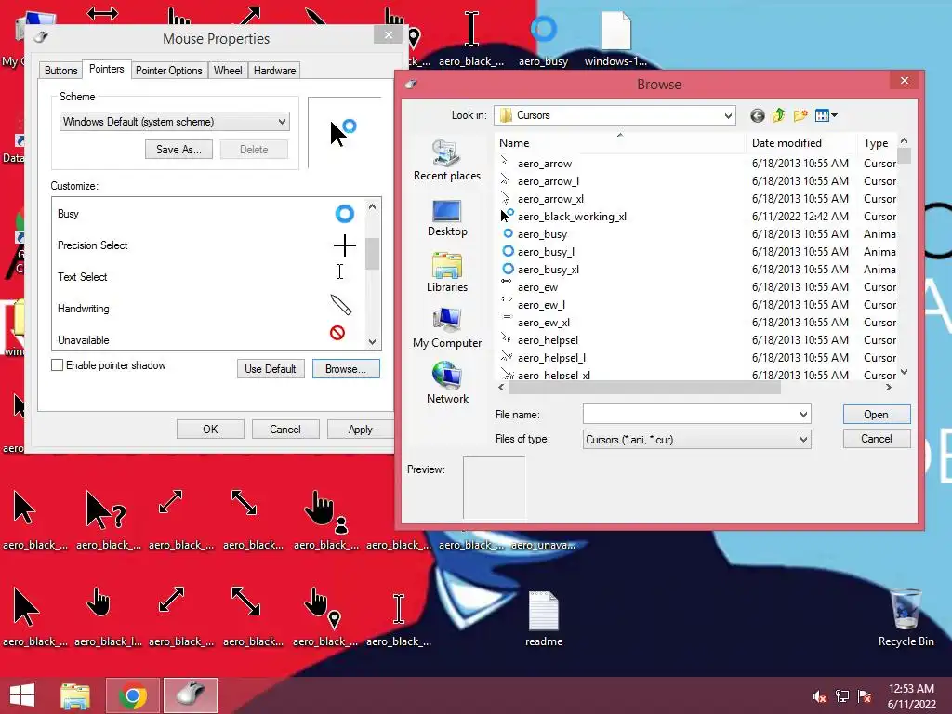Click the taskbar clock showing 12:53 AM
The width and height of the screenshot is (952, 714).
coord(911,695)
